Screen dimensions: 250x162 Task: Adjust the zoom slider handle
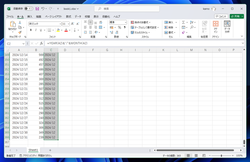point(221,155)
